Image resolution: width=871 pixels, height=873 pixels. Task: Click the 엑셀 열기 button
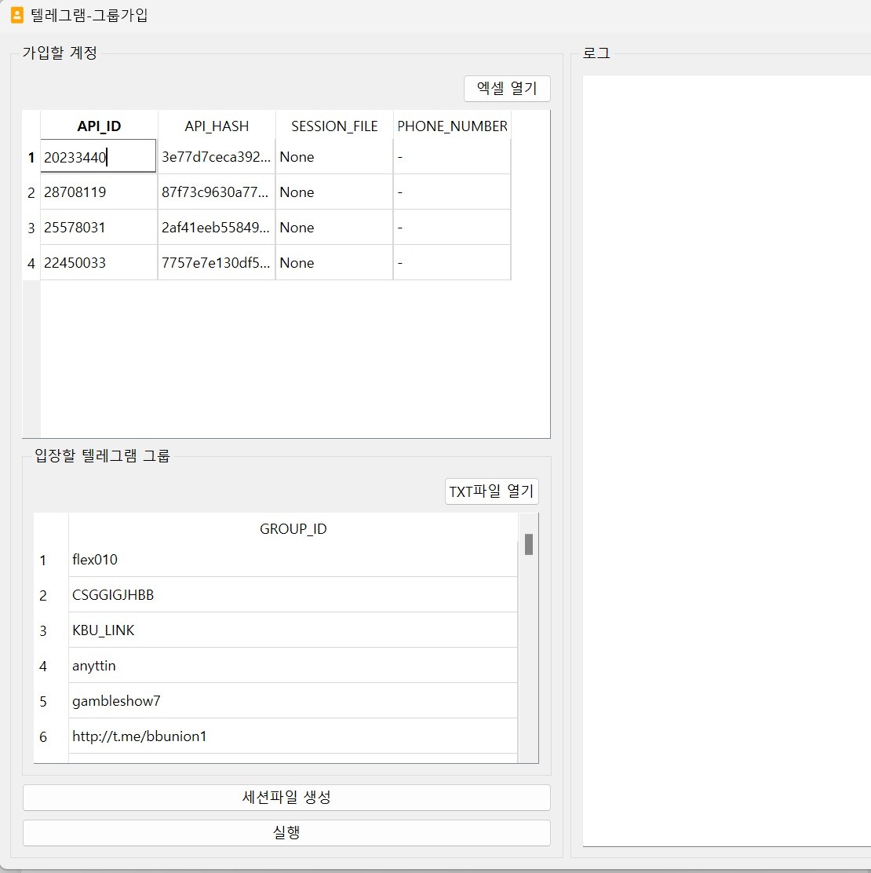click(506, 89)
